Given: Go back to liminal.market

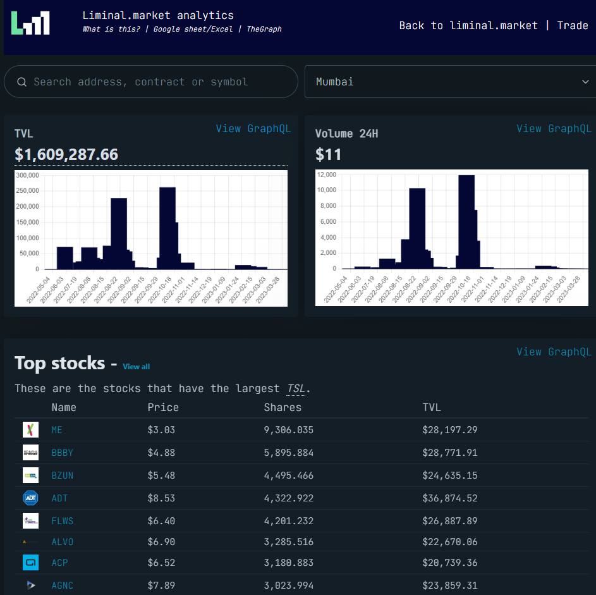Looking at the screenshot, I should tap(468, 25).
